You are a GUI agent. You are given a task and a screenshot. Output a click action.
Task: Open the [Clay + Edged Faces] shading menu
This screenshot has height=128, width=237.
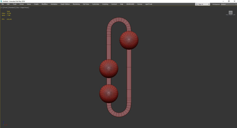click(x=22, y=7)
